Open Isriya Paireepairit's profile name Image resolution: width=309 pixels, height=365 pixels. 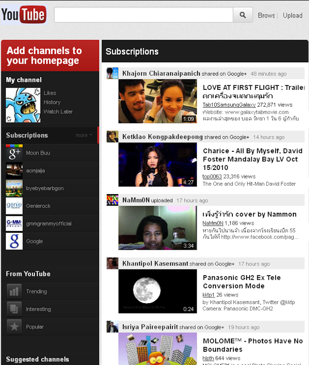[x=150, y=327]
